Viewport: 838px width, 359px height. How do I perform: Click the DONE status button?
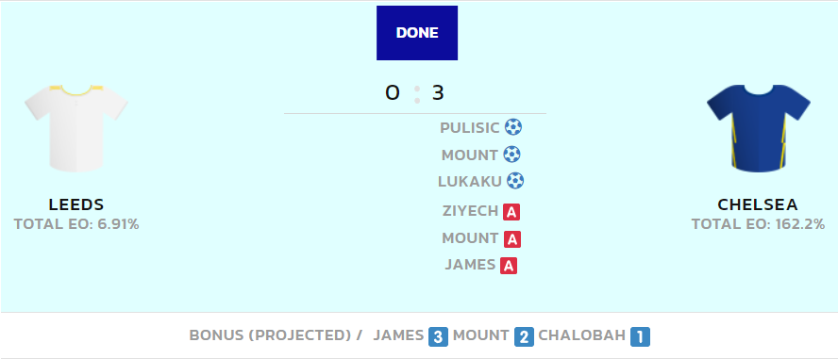417,33
